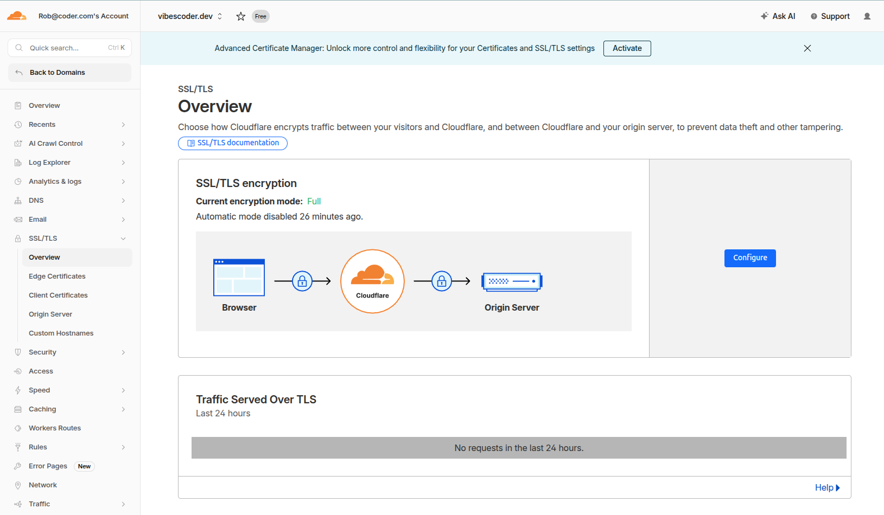
Task: Click the Traffic icon in sidebar
Action: (18, 504)
